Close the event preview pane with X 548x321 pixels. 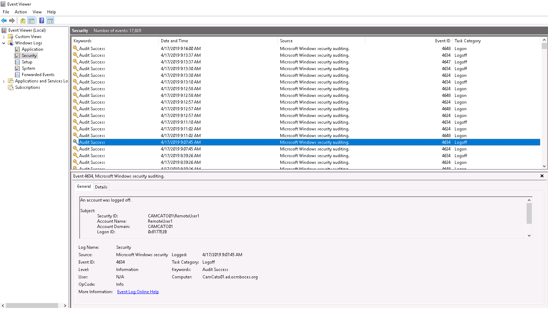[x=542, y=176]
